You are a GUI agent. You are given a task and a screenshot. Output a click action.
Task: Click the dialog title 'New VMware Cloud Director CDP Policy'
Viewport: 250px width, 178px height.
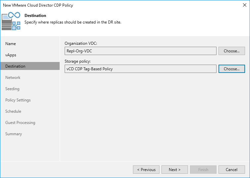pyautogui.click(x=38, y=5)
